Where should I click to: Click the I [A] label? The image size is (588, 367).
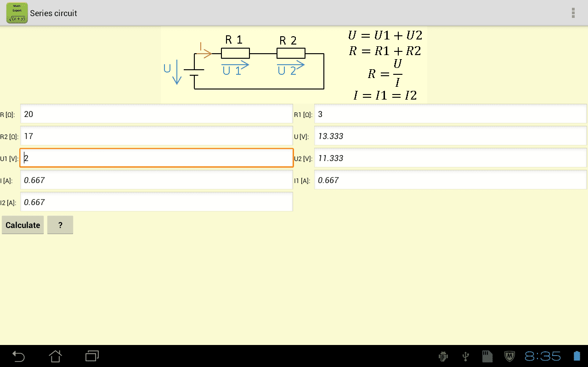6,181
